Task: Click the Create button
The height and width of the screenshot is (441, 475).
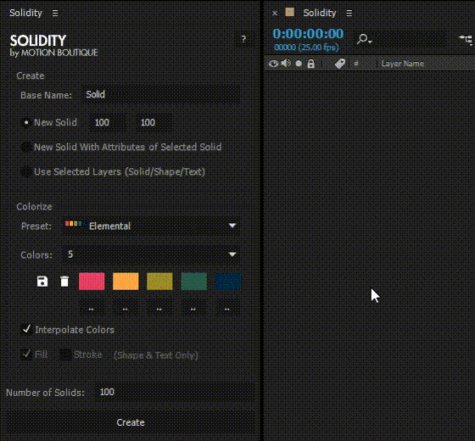Action: coord(131,422)
